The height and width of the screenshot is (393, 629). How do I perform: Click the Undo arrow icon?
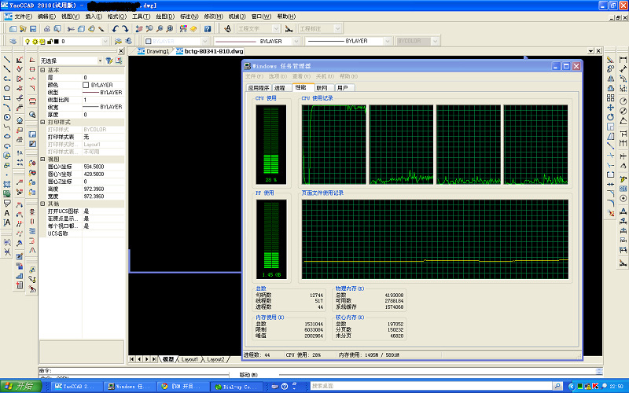pos(116,29)
